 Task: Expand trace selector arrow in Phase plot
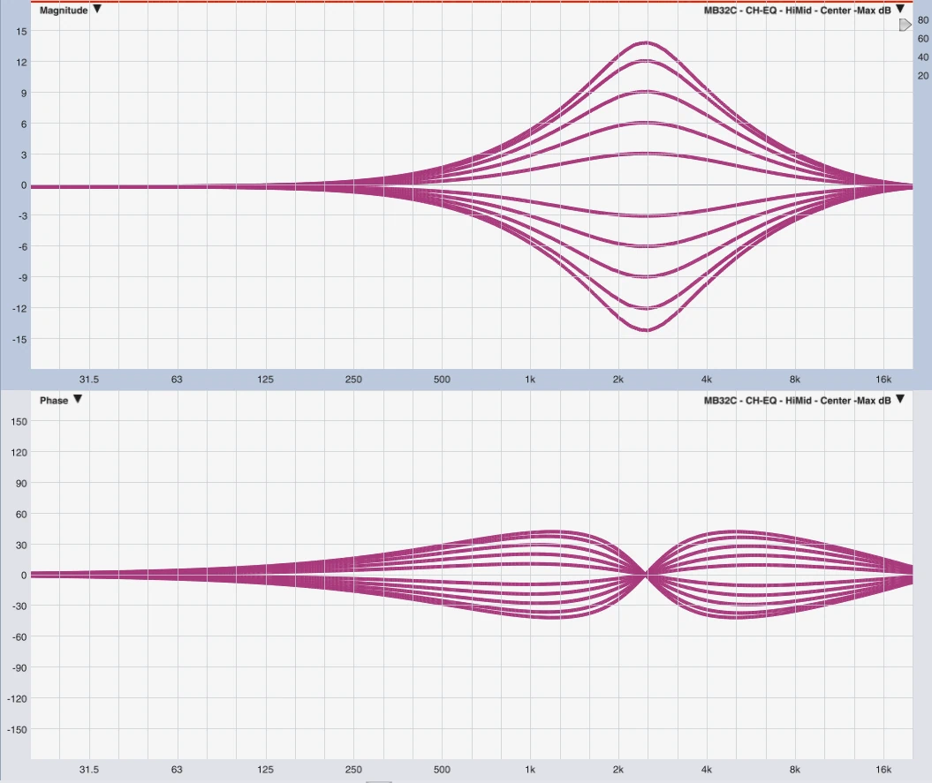[x=900, y=399]
